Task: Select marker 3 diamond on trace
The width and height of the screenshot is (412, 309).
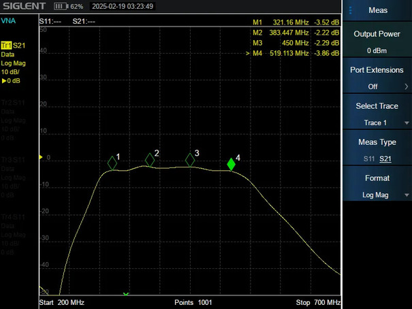Action: [x=190, y=160]
